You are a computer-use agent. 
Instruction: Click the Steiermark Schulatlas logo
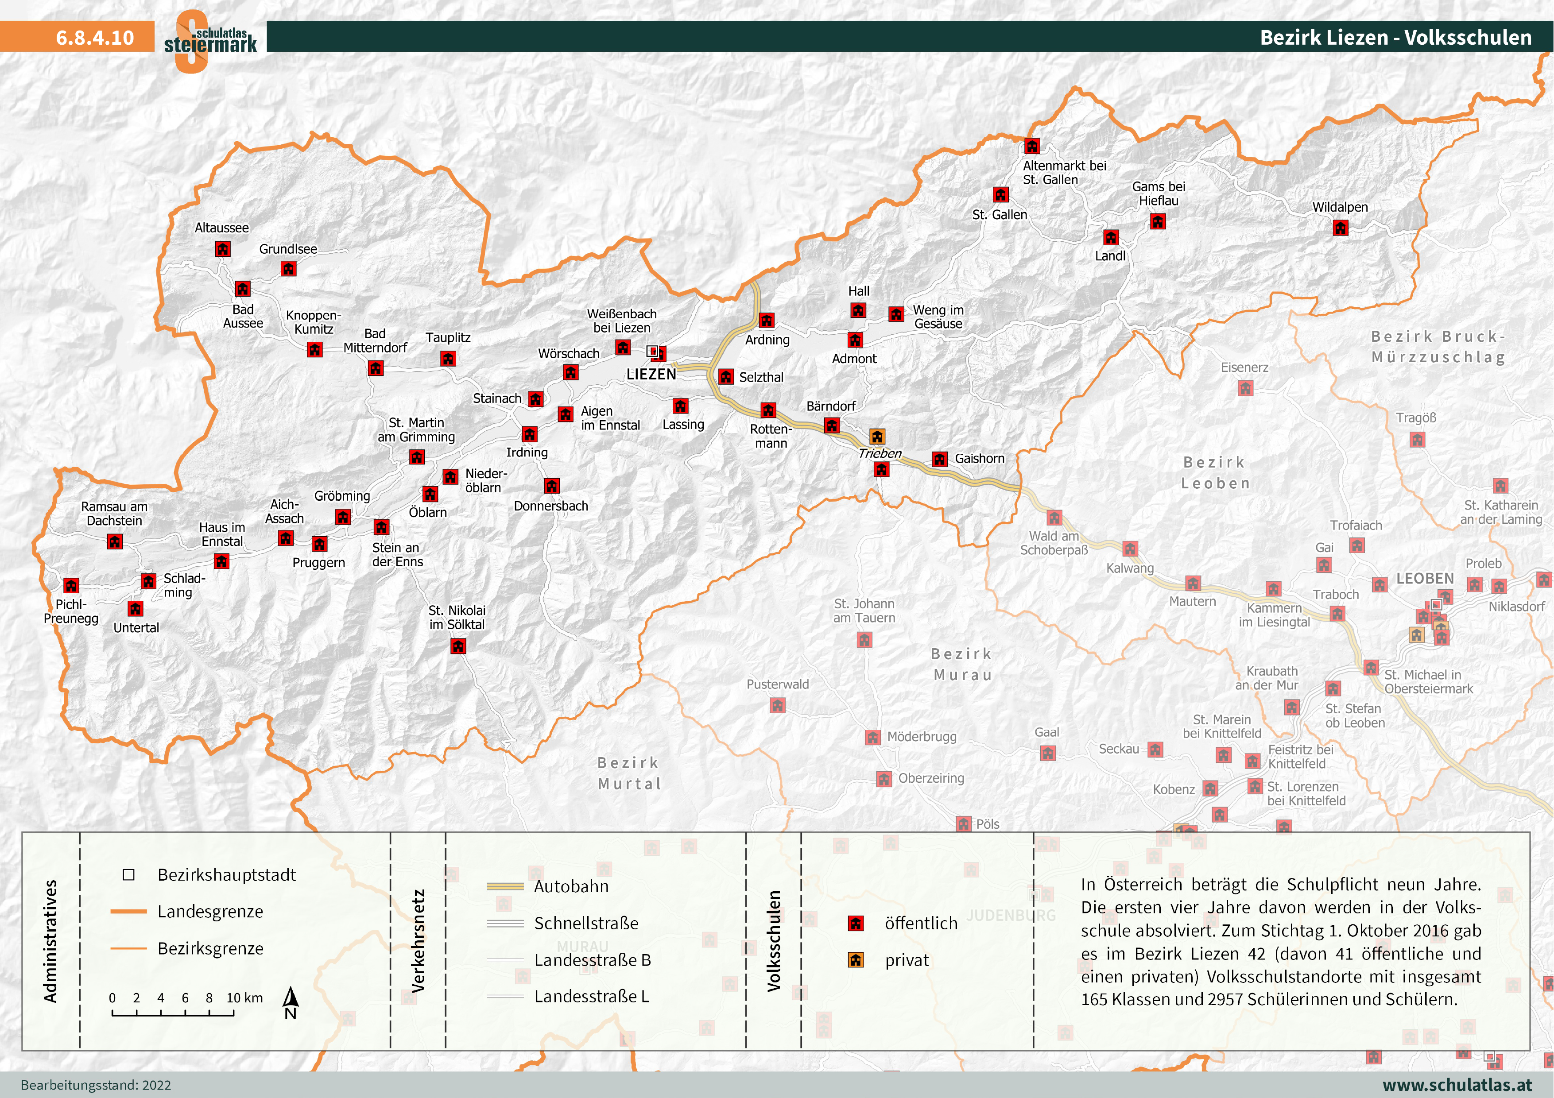210,41
